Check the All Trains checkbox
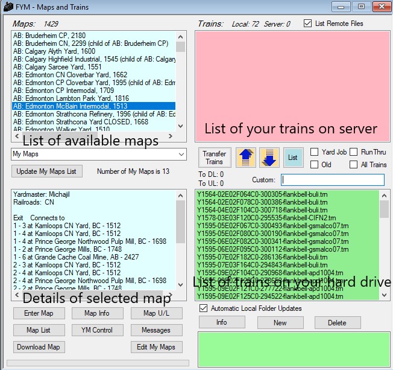Viewport: 393px width, 370px height. (353, 165)
